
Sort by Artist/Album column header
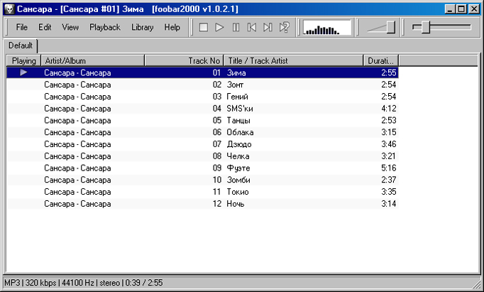point(92,61)
